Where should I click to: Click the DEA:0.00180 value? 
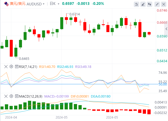pyautogui.click(x=101, y=96)
